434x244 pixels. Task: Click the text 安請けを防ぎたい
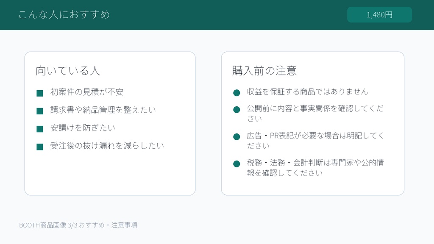coord(83,128)
